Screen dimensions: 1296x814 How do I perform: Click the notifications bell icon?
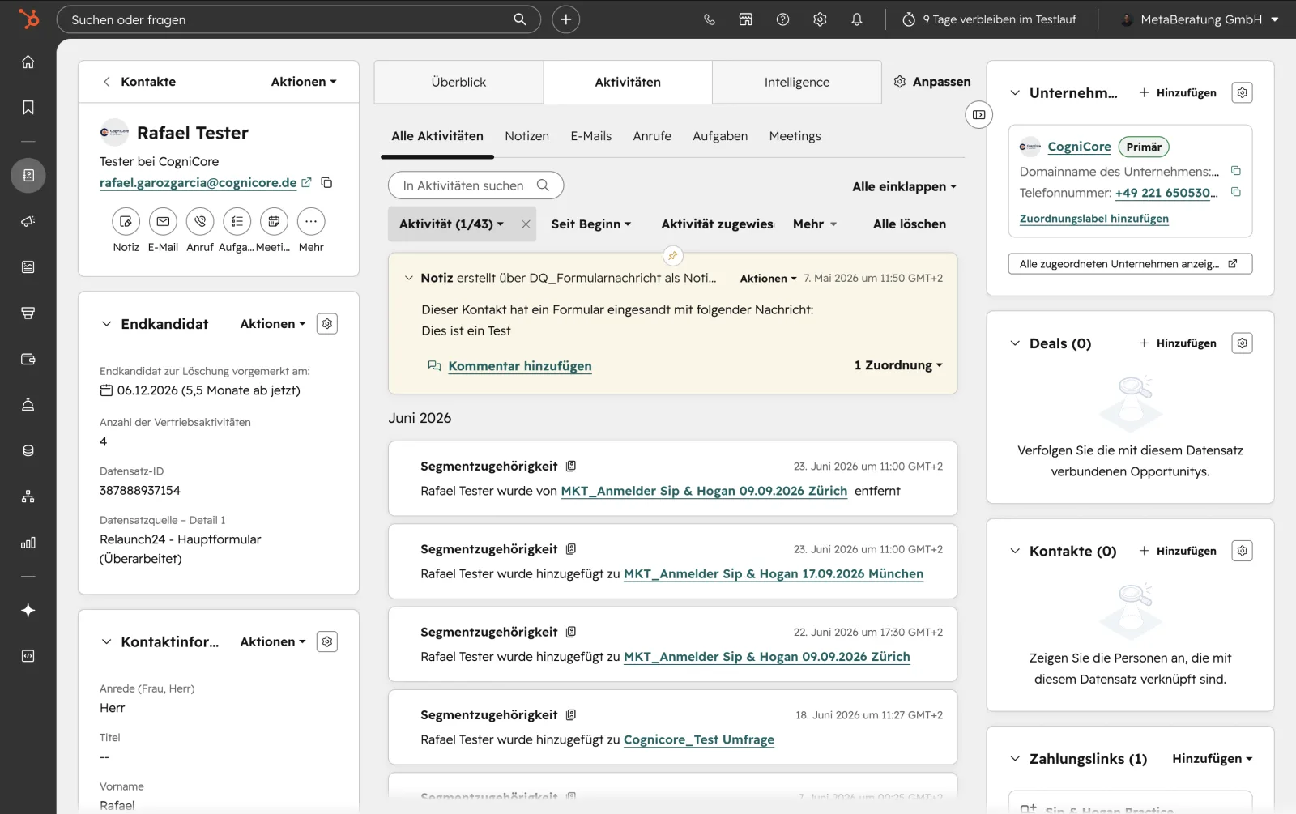point(857,19)
